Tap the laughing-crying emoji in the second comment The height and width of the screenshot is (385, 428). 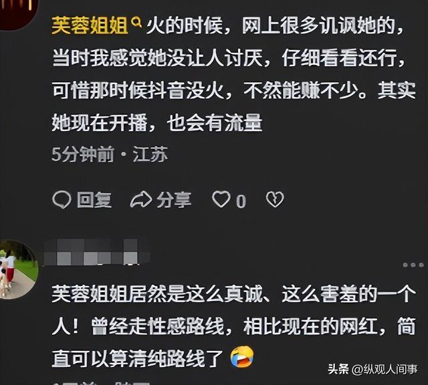pyautogui.click(x=242, y=357)
